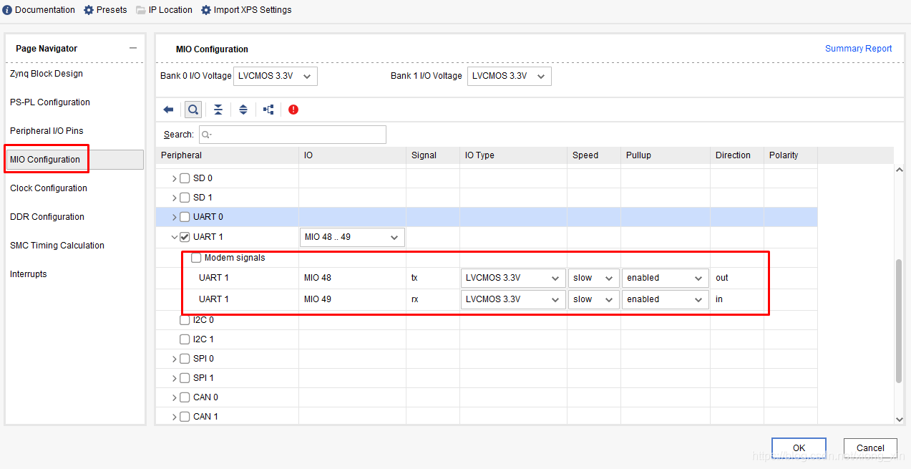
Task: Click the back arrow toolbar icon
Action: 169,110
